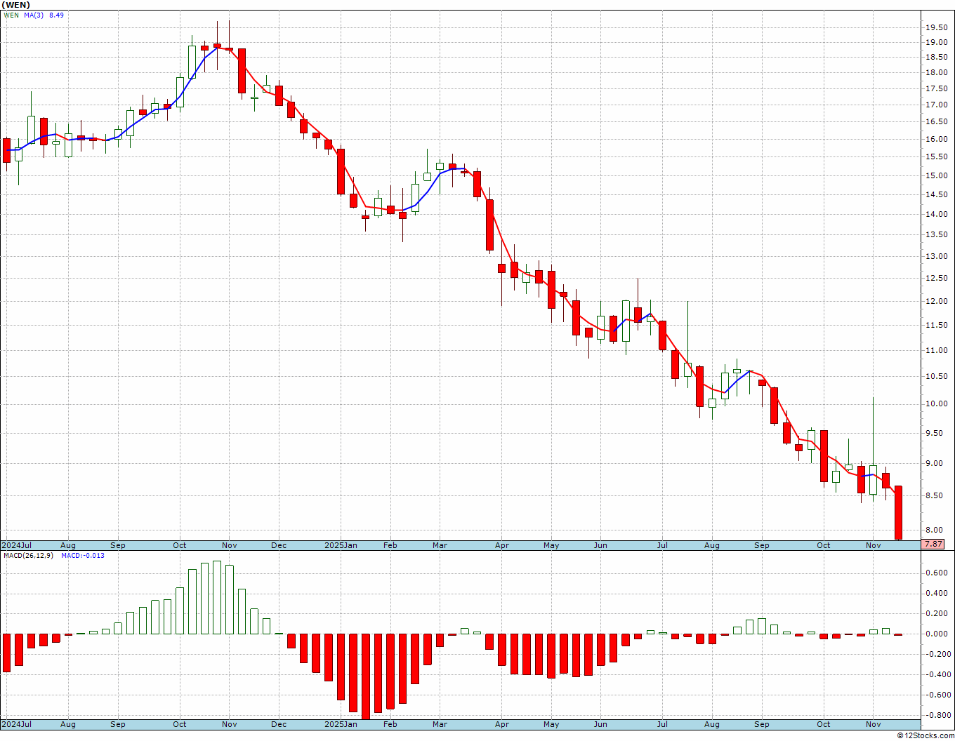Pick the "17.00" price axis label
This screenshot has width=955, height=741.
[x=936, y=105]
